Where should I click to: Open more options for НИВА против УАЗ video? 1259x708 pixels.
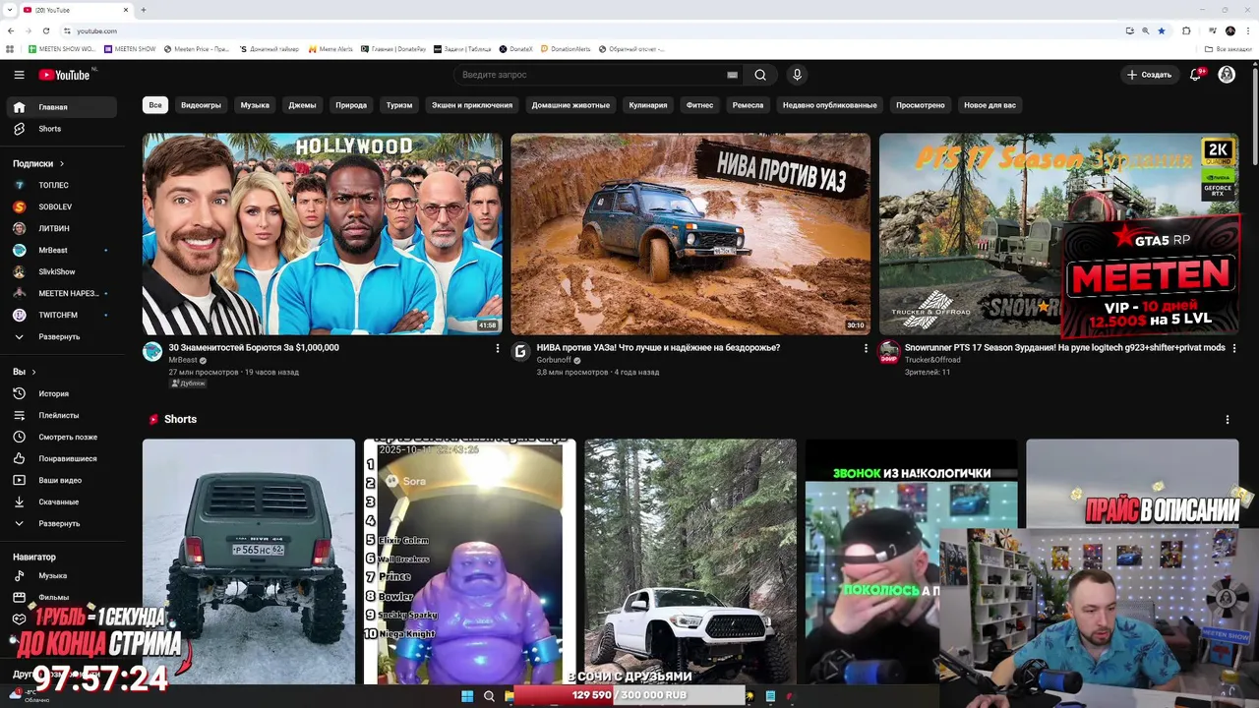pos(866,348)
